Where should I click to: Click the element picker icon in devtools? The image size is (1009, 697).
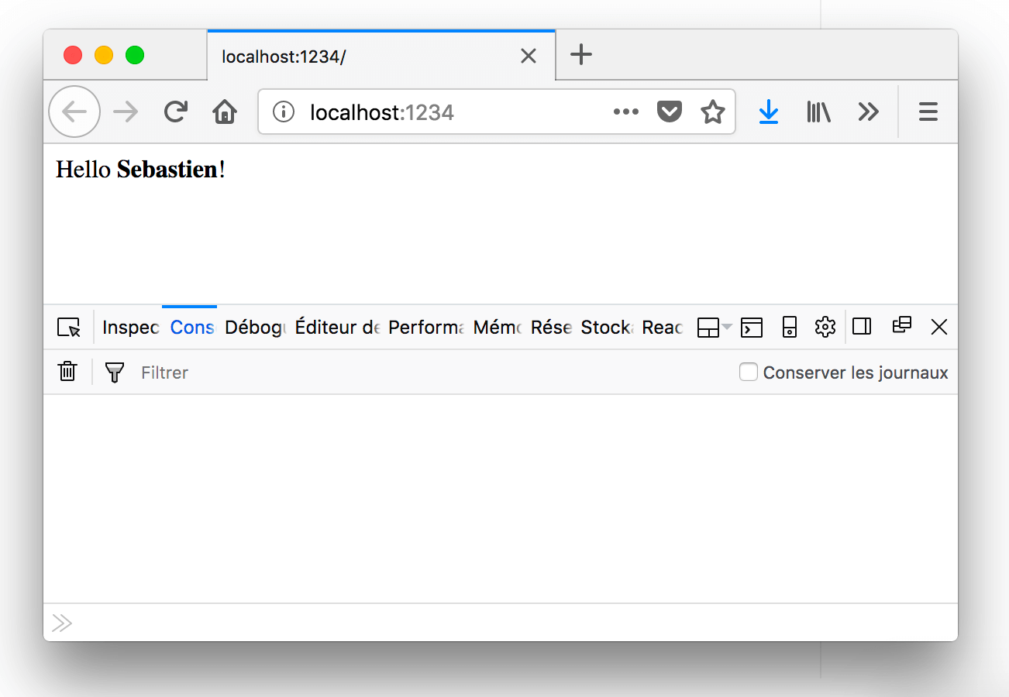[x=69, y=328]
